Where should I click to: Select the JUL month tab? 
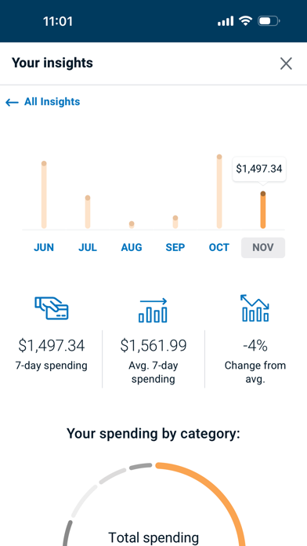[88, 248]
